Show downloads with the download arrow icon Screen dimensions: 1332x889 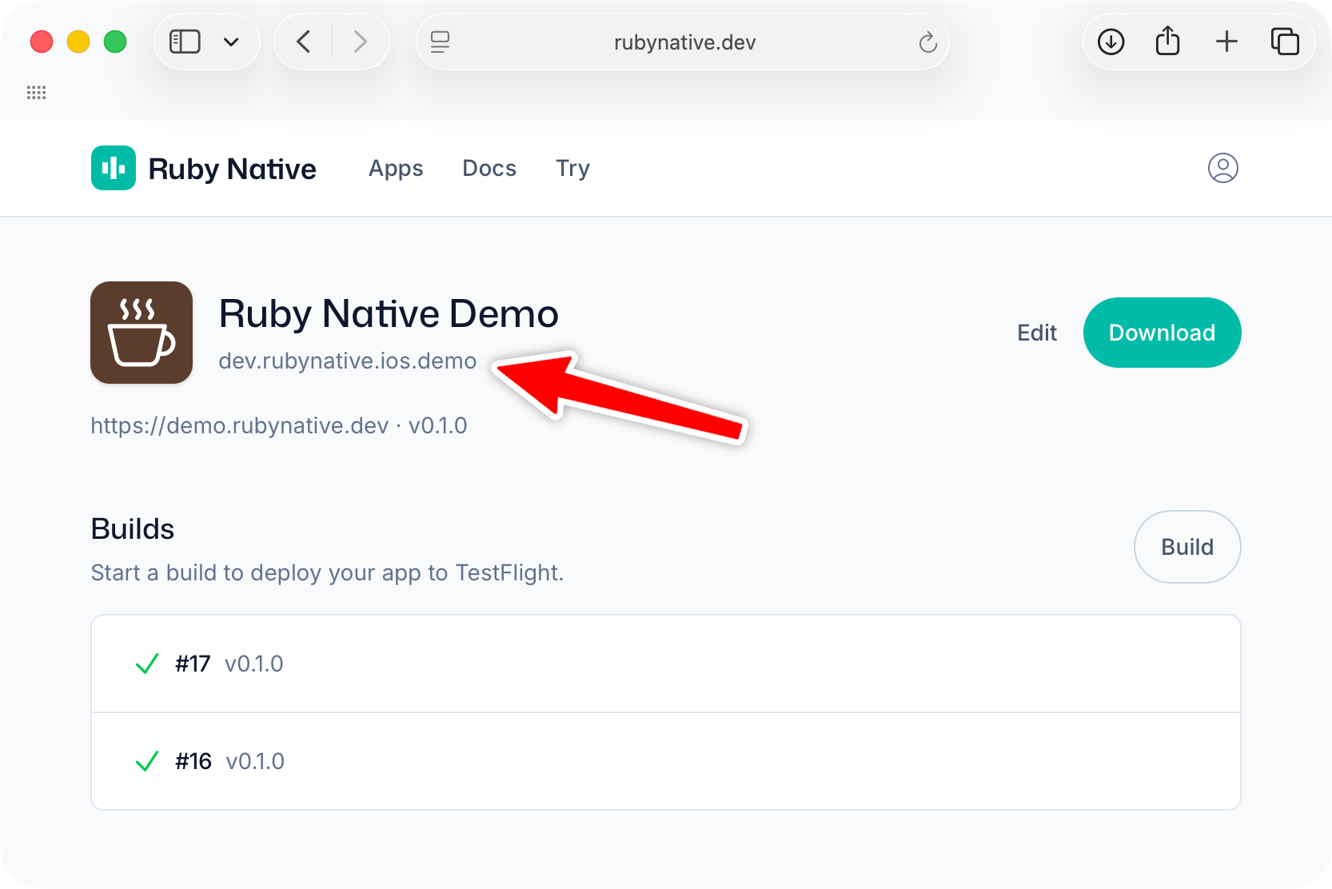tap(1111, 42)
